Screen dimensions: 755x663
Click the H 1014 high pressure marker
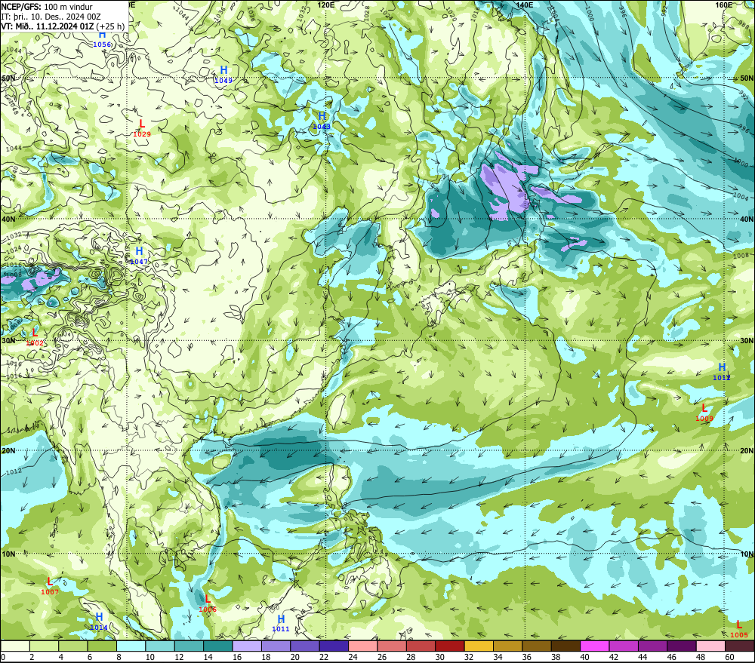click(x=99, y=622)
